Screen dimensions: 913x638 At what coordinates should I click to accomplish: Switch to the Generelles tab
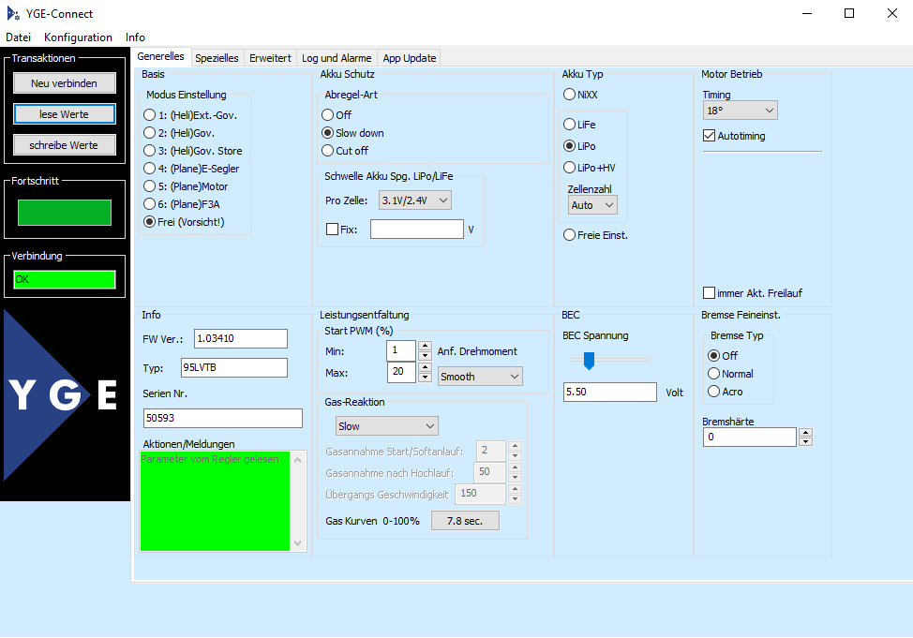tap(160, 56)
